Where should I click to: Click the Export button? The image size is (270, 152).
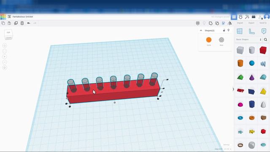(251, 23)
